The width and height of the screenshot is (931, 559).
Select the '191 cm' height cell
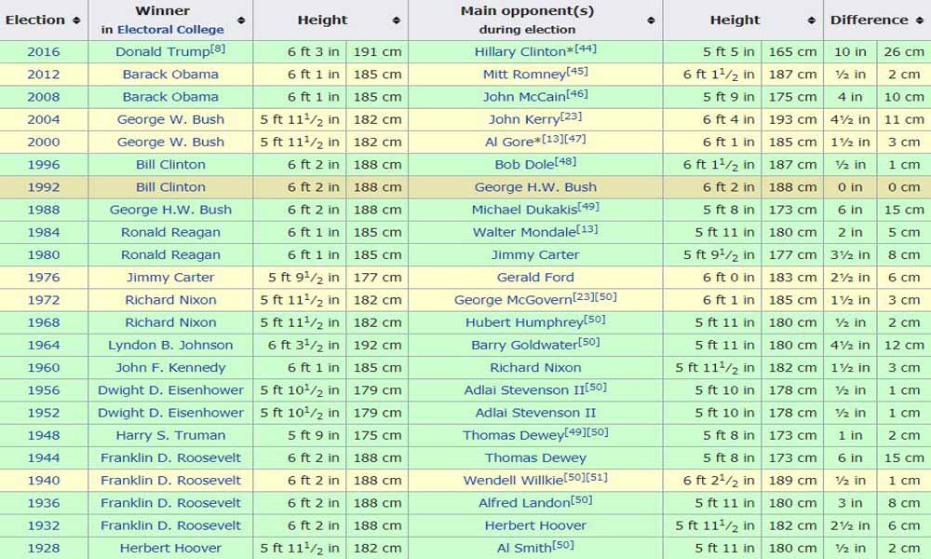click(x=378, y=51)
